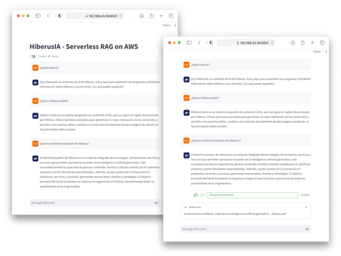Send message arrow icon in left window
Screen dimensions: 341x256
coord(157,203)
